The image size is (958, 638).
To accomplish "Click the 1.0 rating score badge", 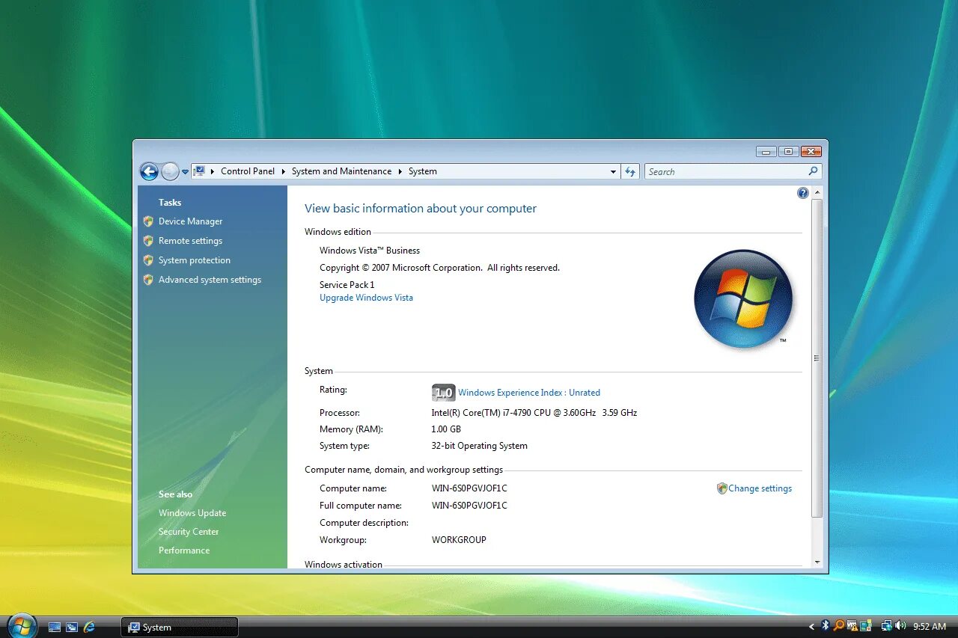I will pyautogui.click(x=444, y=393).
